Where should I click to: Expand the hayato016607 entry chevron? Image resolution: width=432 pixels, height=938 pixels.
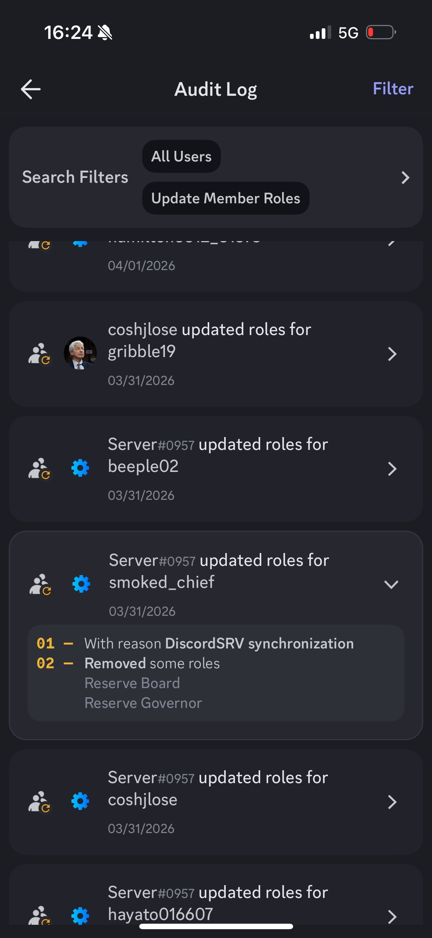click(392, 917)
